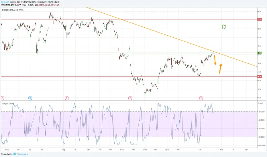Click the -40.0000 indicator axis label
The image size is (267, 157).
(262, 120)
